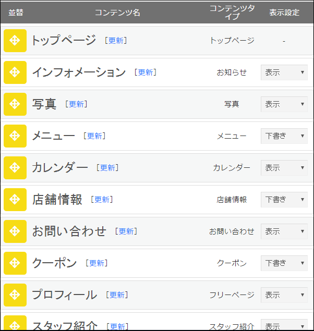This screenshot has width=314, height=331.
Task: Click the 更新 link beside 写真
Action: (76, 104)
